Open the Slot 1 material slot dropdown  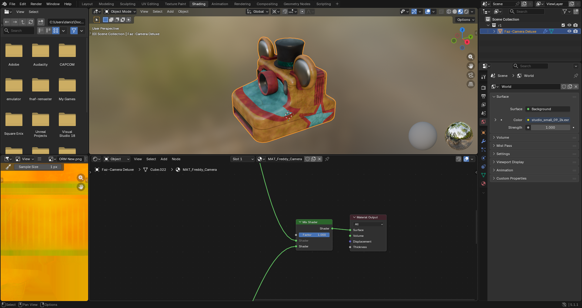[x=242, y=159]
